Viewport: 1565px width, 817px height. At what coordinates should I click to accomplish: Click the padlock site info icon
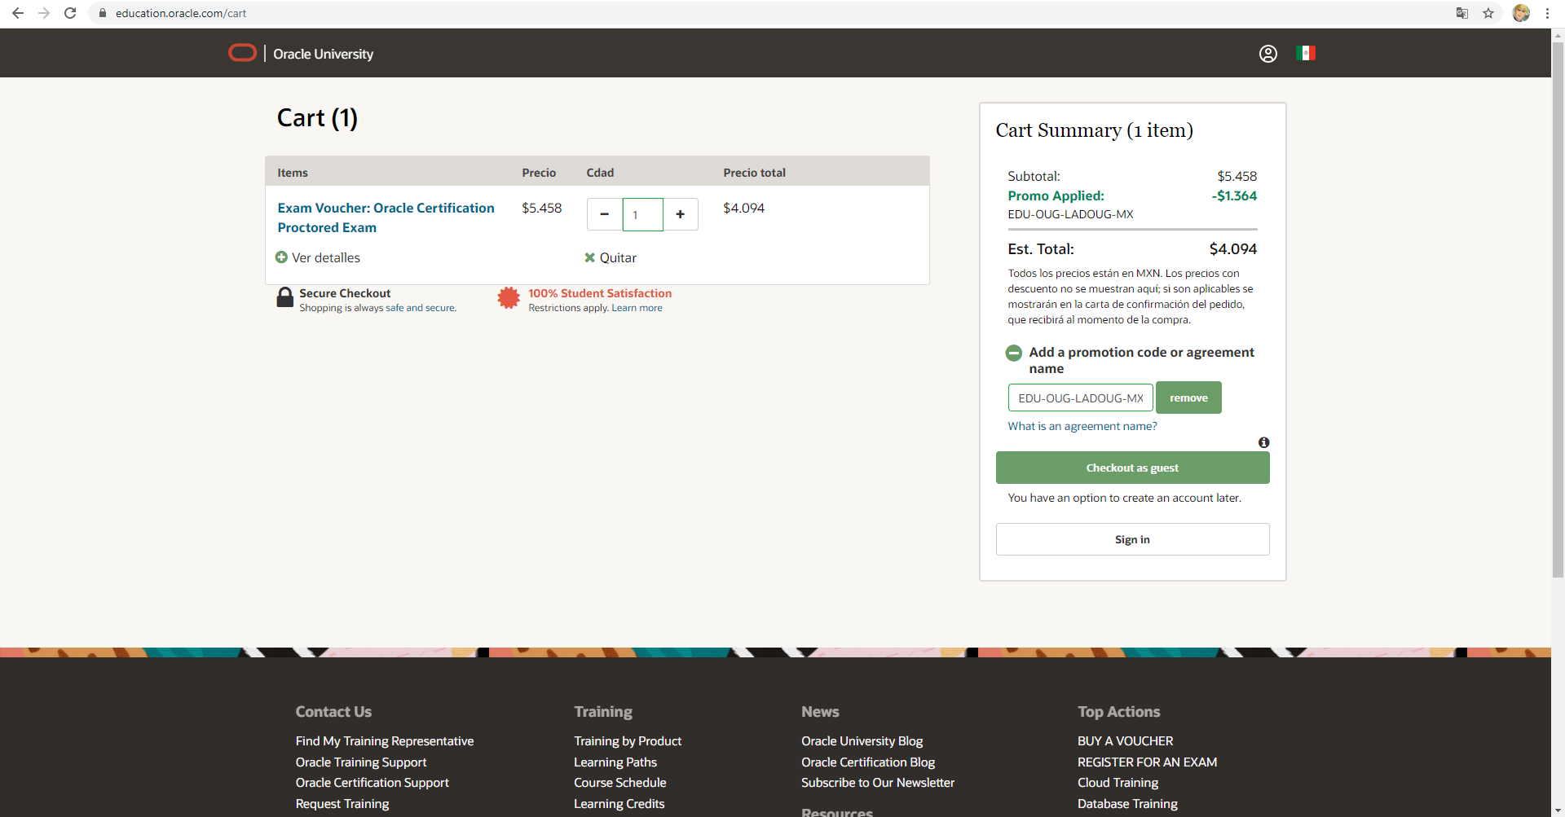[x=103, y=13]
